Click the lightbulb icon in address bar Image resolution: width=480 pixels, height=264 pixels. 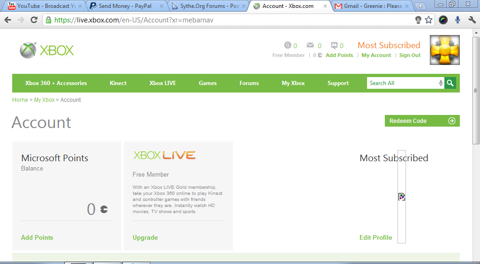418,20
